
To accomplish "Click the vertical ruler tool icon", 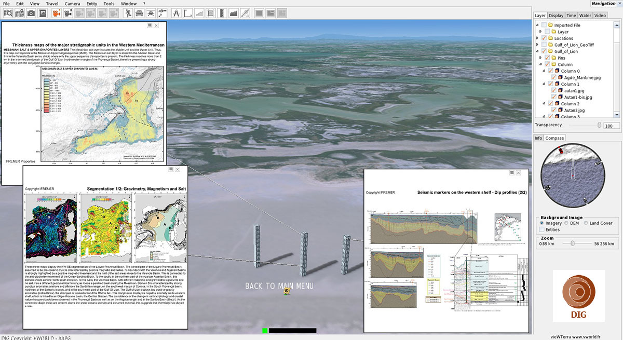I will point(222,13).
